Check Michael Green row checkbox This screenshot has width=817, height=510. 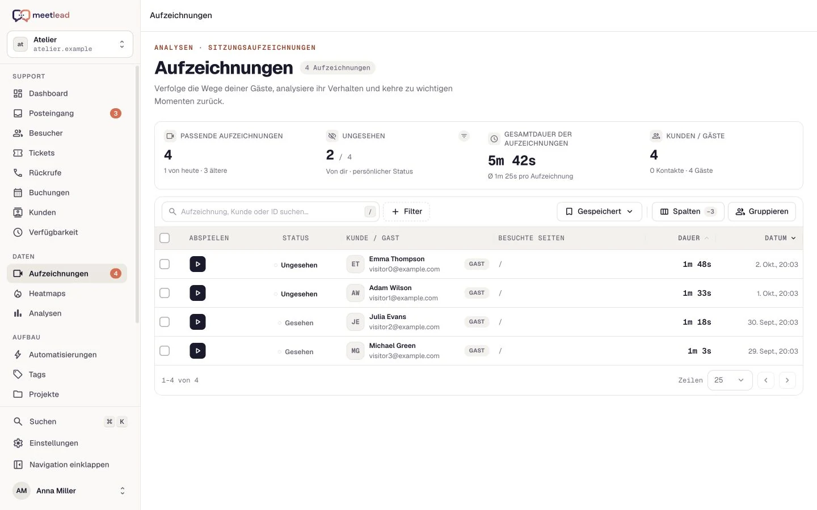click(x=165, y=351)
